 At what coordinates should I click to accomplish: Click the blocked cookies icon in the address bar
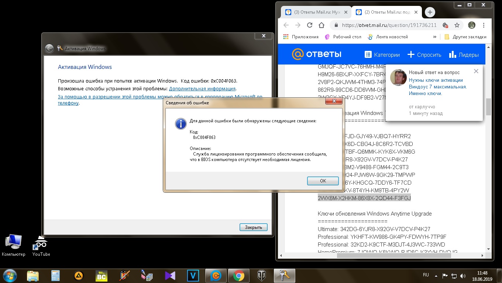tap(445, 25)
